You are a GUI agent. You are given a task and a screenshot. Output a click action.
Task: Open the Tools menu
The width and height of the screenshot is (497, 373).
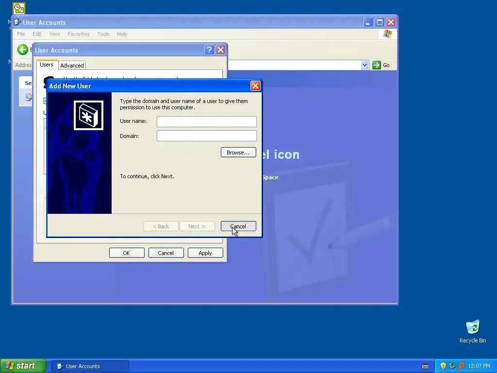[103, 34]
